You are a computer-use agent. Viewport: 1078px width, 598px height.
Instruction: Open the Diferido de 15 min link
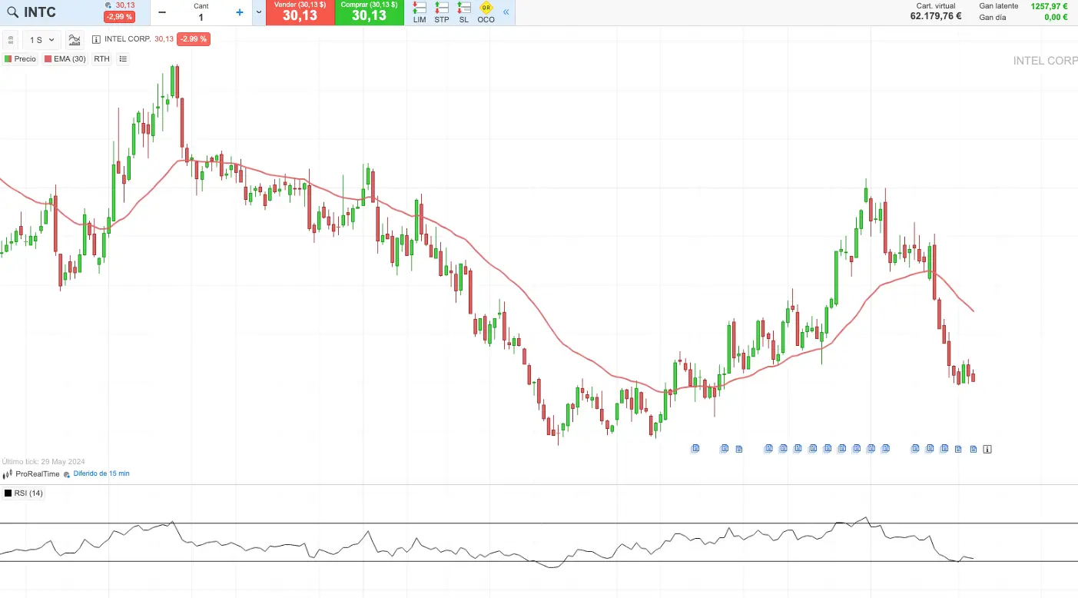[x=101, y=473]
